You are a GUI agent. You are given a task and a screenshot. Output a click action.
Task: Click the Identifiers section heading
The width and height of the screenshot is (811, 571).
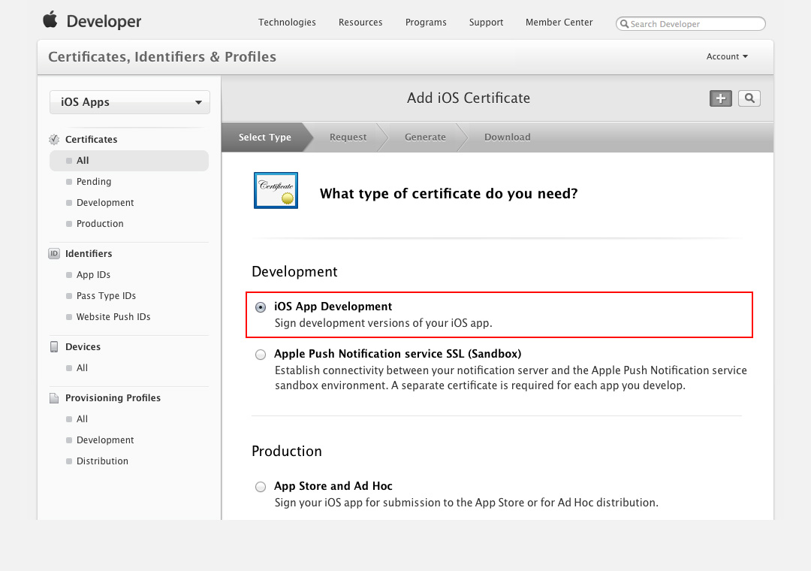[89, 254]
